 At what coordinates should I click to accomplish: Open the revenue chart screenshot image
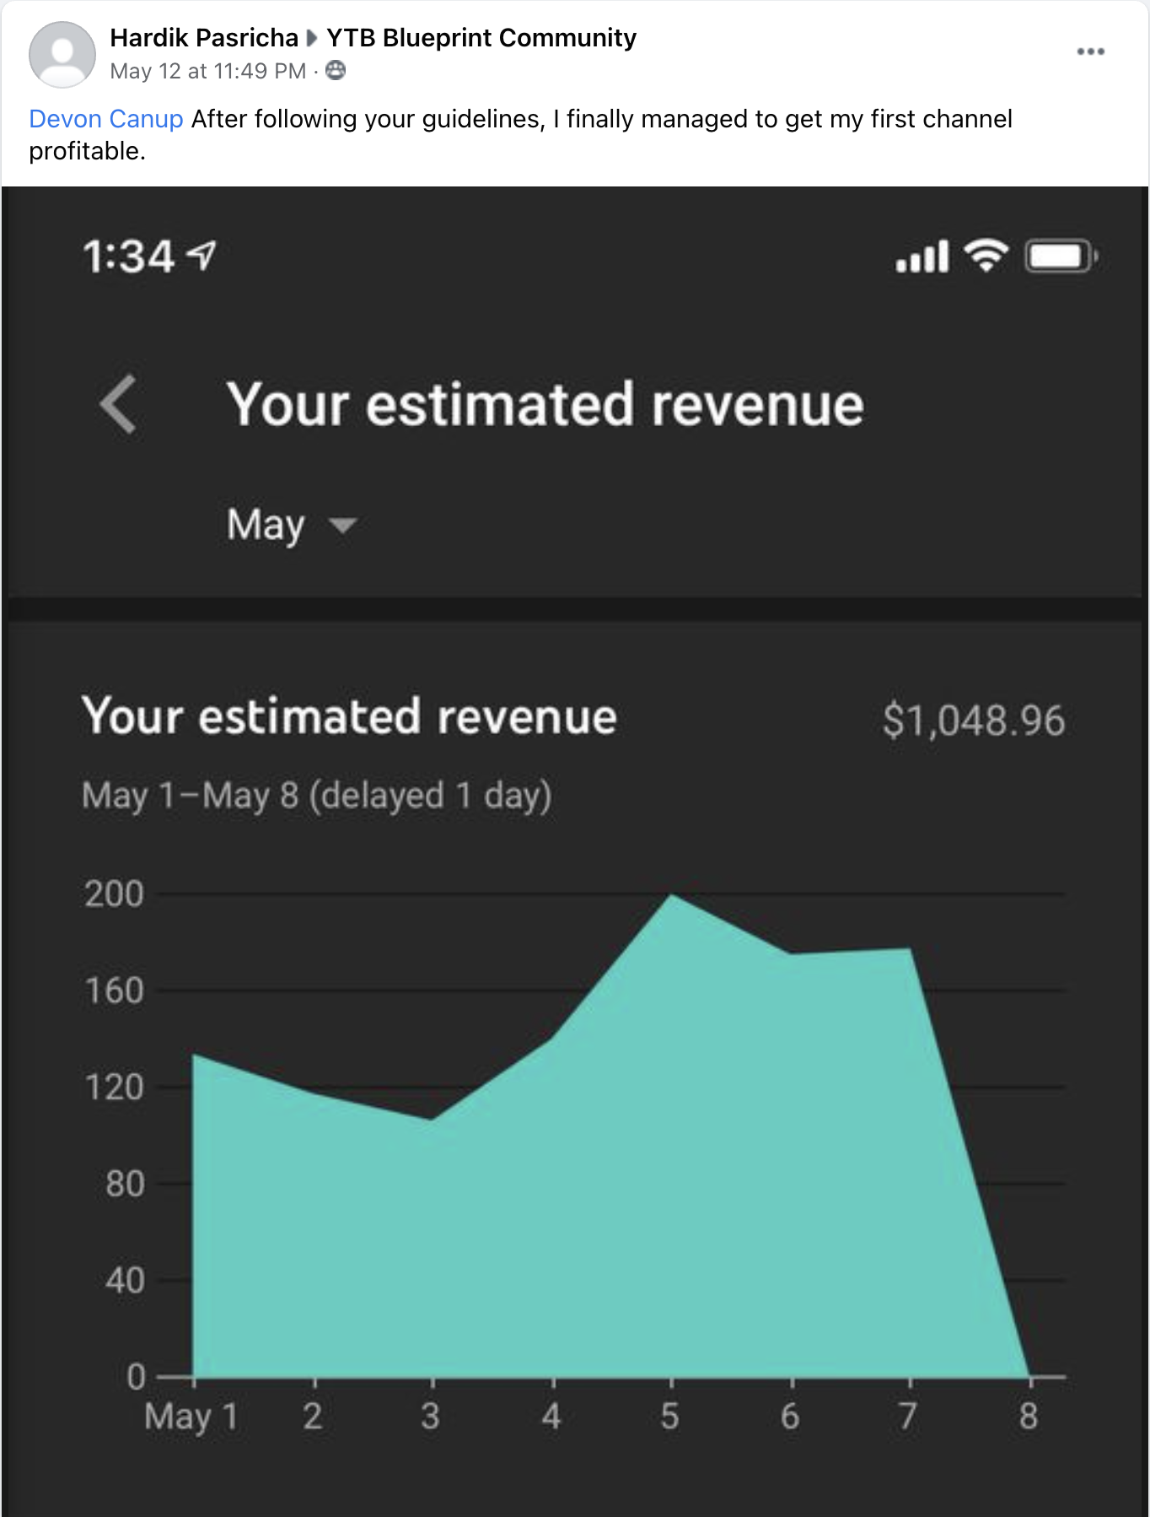tap(575, 851)
